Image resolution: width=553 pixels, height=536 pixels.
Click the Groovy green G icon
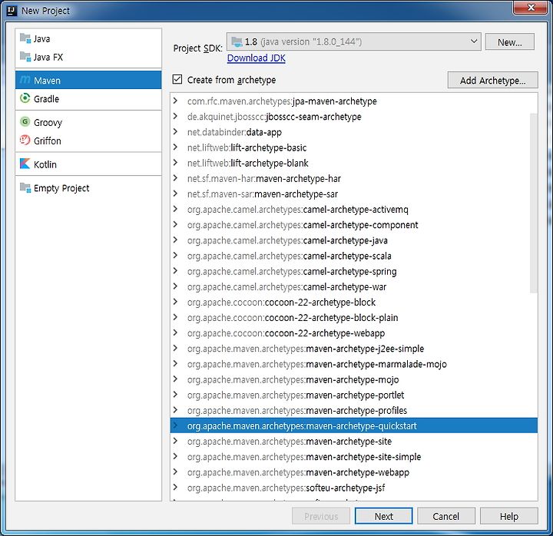(25, 121)
